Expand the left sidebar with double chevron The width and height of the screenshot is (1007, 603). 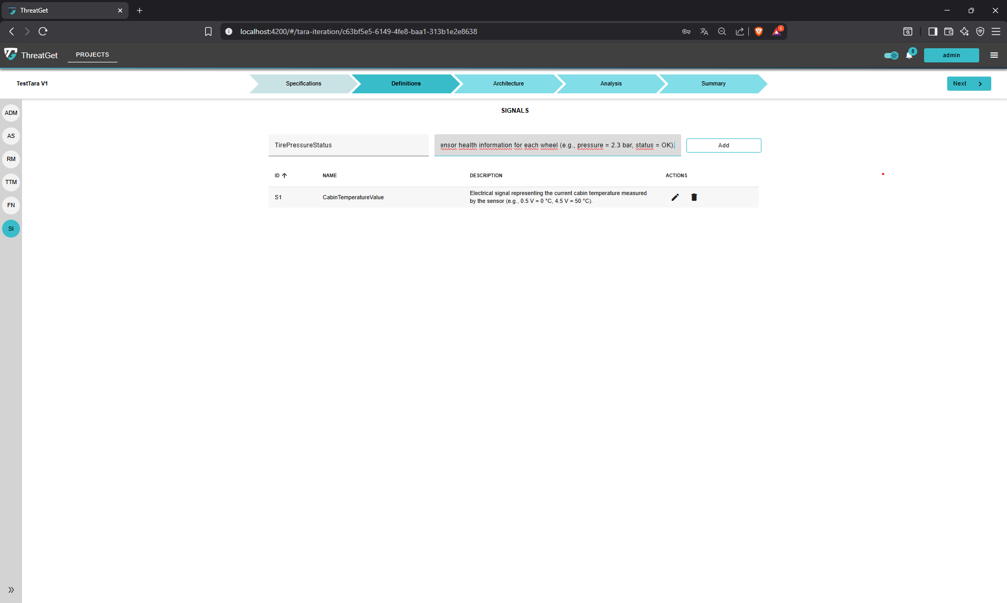tap(11, 590)
